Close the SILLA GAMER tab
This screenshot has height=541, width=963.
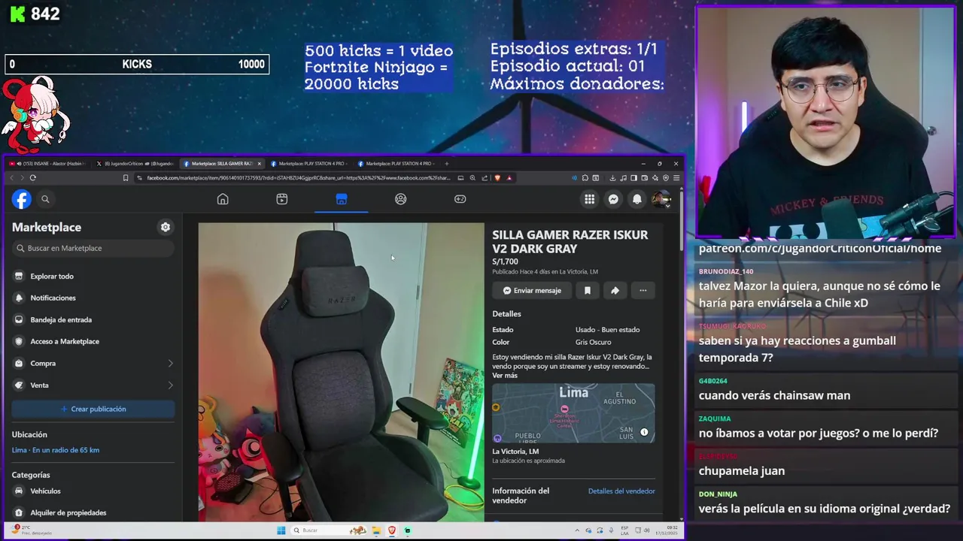point(260,164)
